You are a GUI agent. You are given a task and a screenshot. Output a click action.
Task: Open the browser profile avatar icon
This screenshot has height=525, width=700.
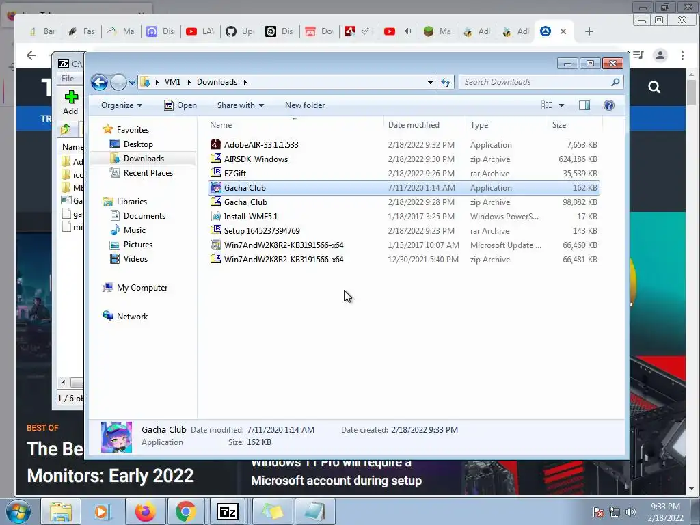660,55
